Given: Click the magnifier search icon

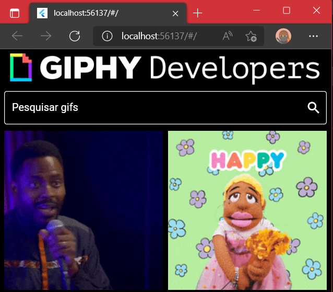Looking at the screenshot, I should [x=313, y=108].
